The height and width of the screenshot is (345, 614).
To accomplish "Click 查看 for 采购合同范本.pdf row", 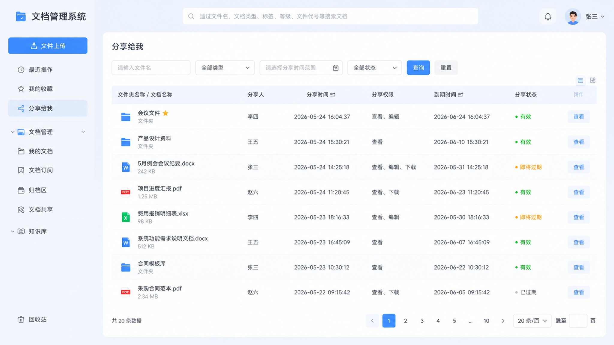I will (579, 292).
